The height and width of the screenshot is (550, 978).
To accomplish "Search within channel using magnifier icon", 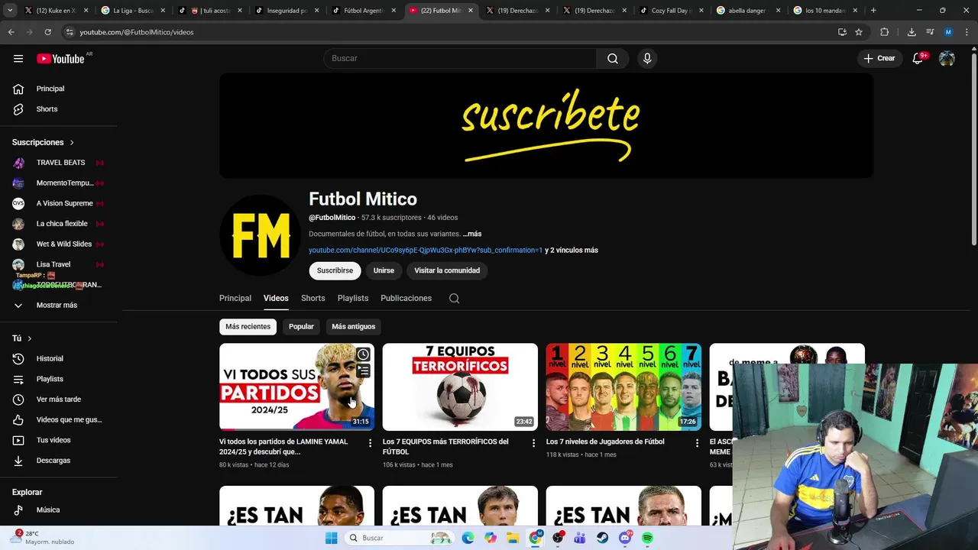I will pos(454,299).
